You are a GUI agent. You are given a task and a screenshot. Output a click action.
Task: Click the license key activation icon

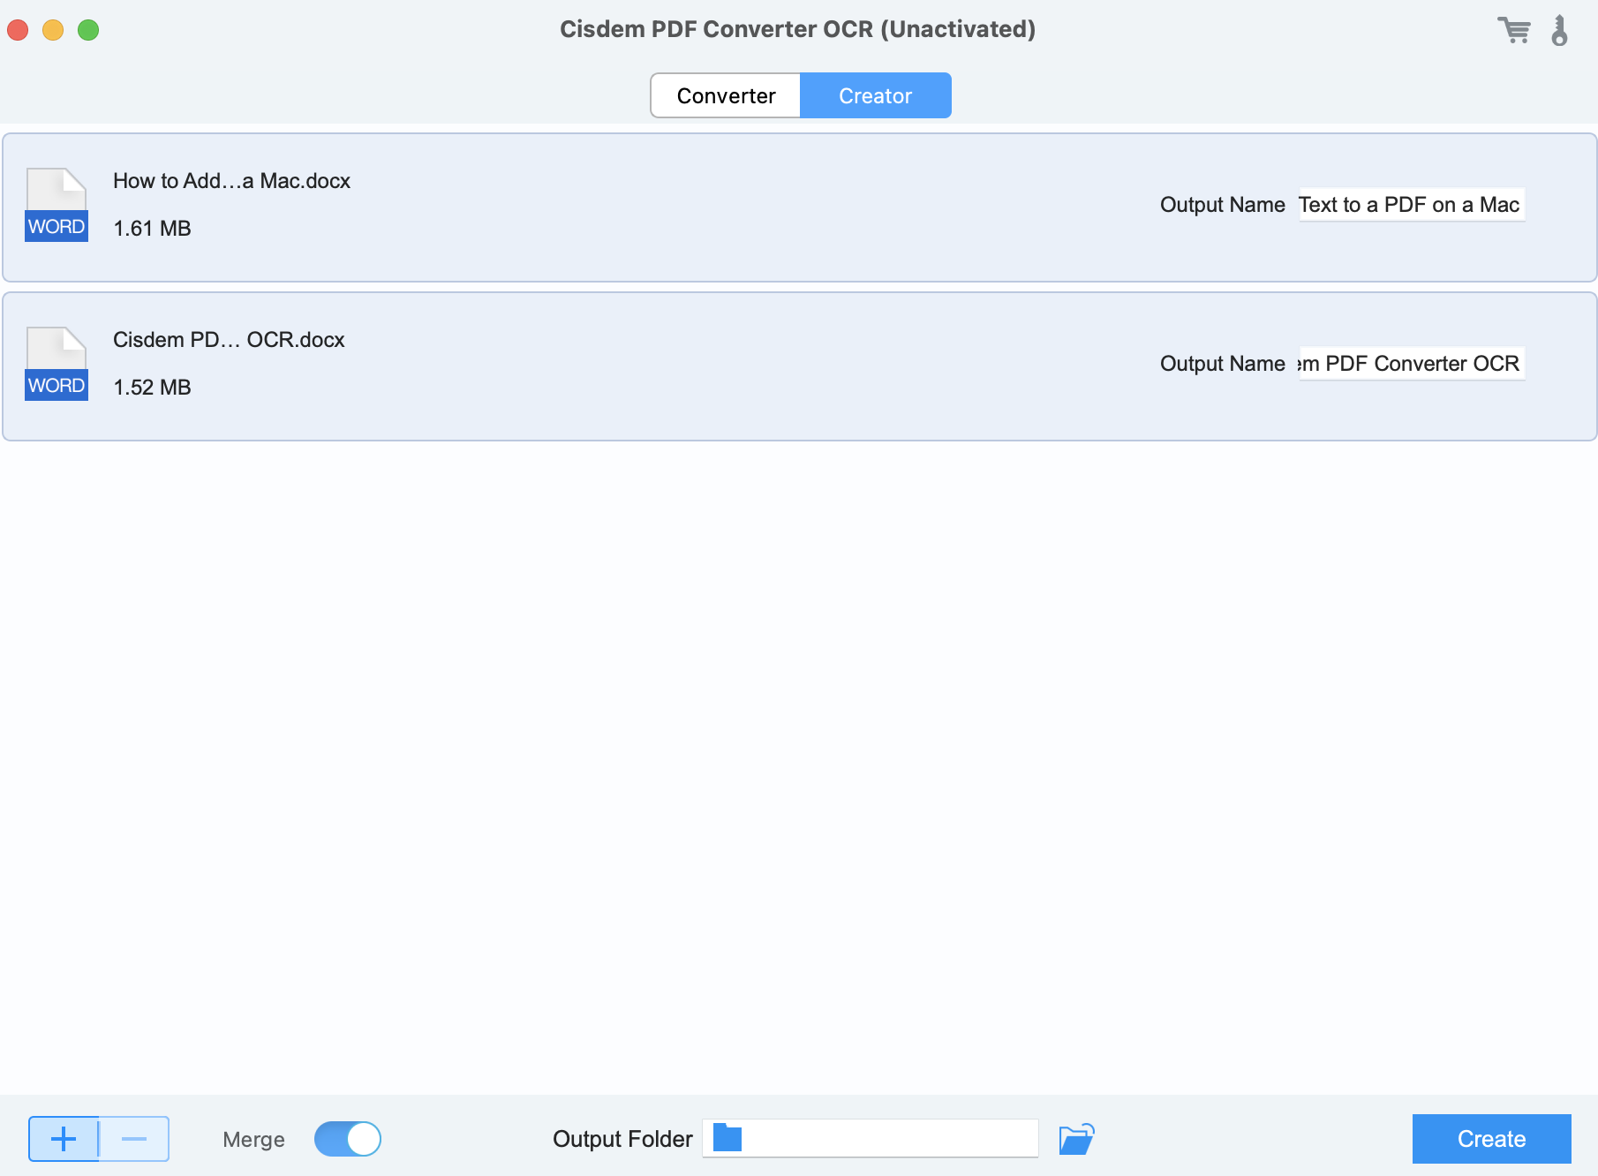[x=1560, y=29]
